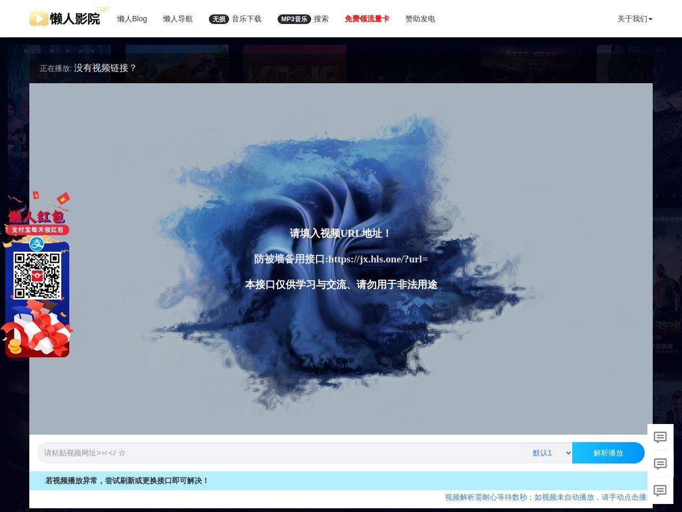682x512 pixels.
Task: Click the 懒人影院 logo
Action: coord(65,18)
